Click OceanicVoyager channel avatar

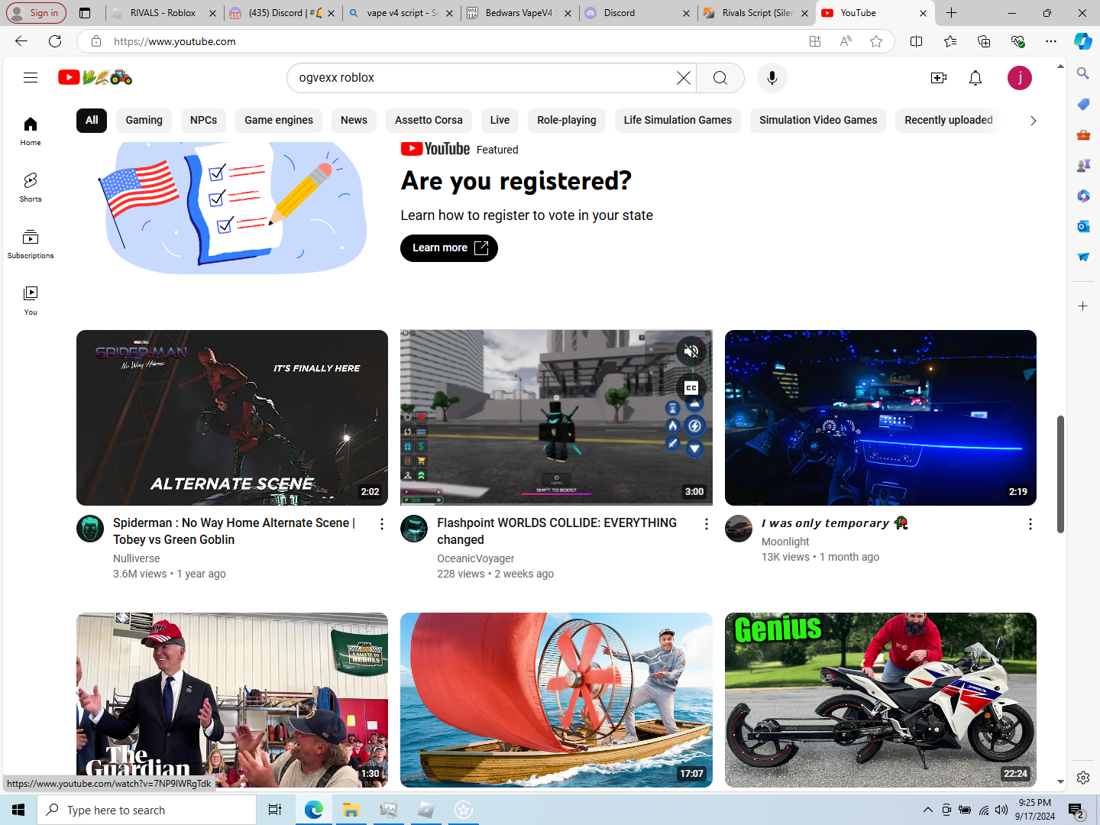pyautogui.click(x=414, y=529)
